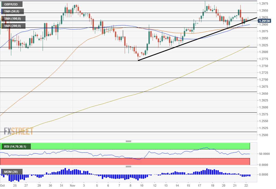Select the RSI (14,70,30,1) indicator label
This screenshot has width=276, height=189.
(x=16, y=146)
